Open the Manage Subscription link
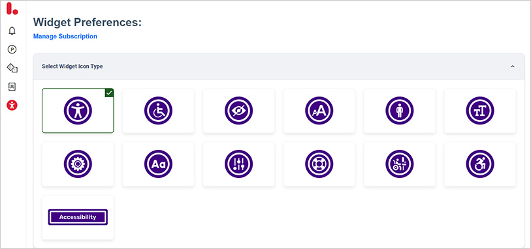 [65, 36]
